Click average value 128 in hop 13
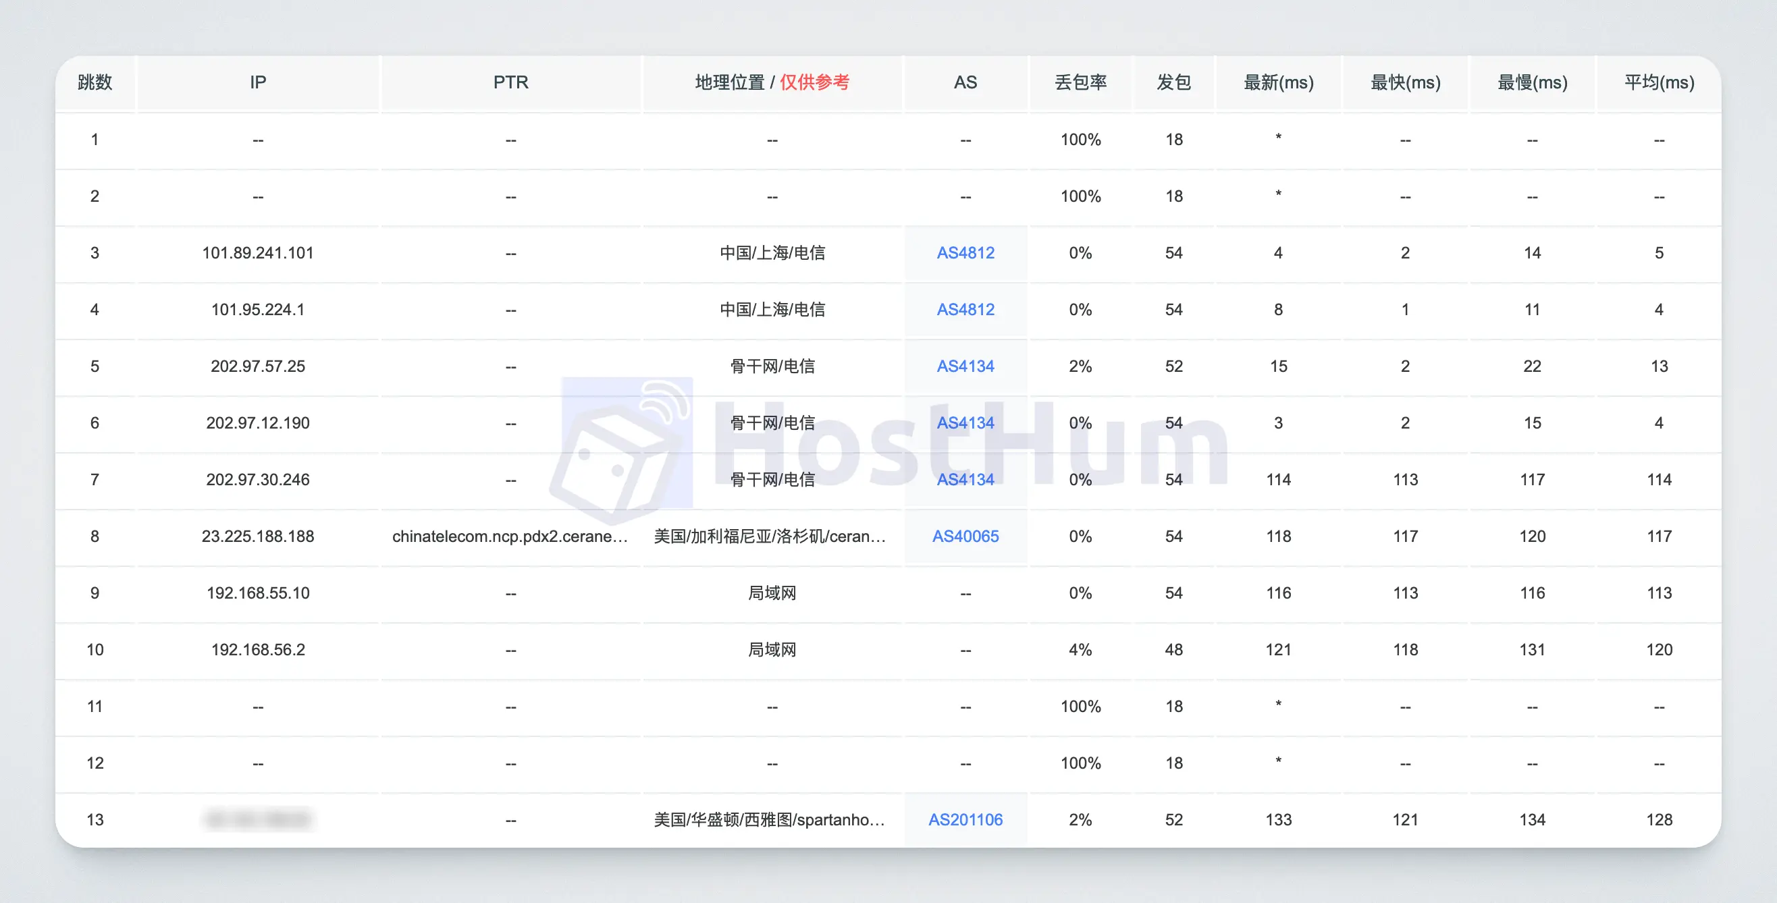This screenshot has height=903, width=1777. 1659,819
